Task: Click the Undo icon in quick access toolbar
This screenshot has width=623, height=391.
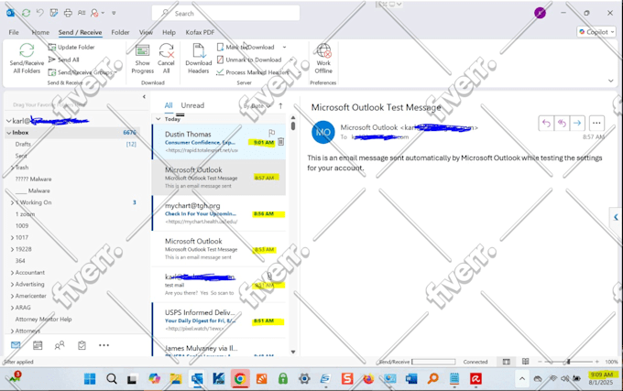Action: pyautogui.click(x=39, y=13)
